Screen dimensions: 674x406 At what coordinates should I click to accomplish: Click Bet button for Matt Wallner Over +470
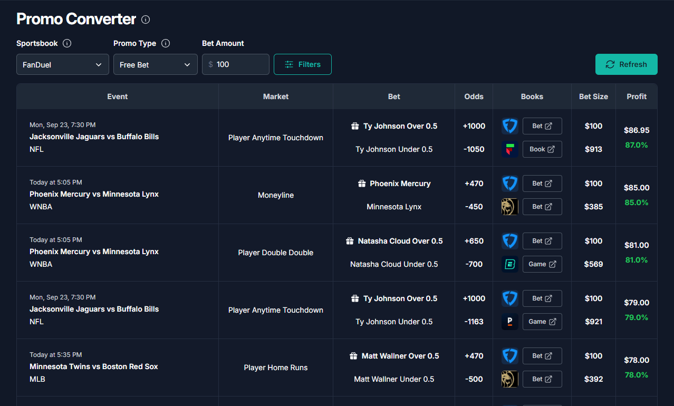pos(542,356)
